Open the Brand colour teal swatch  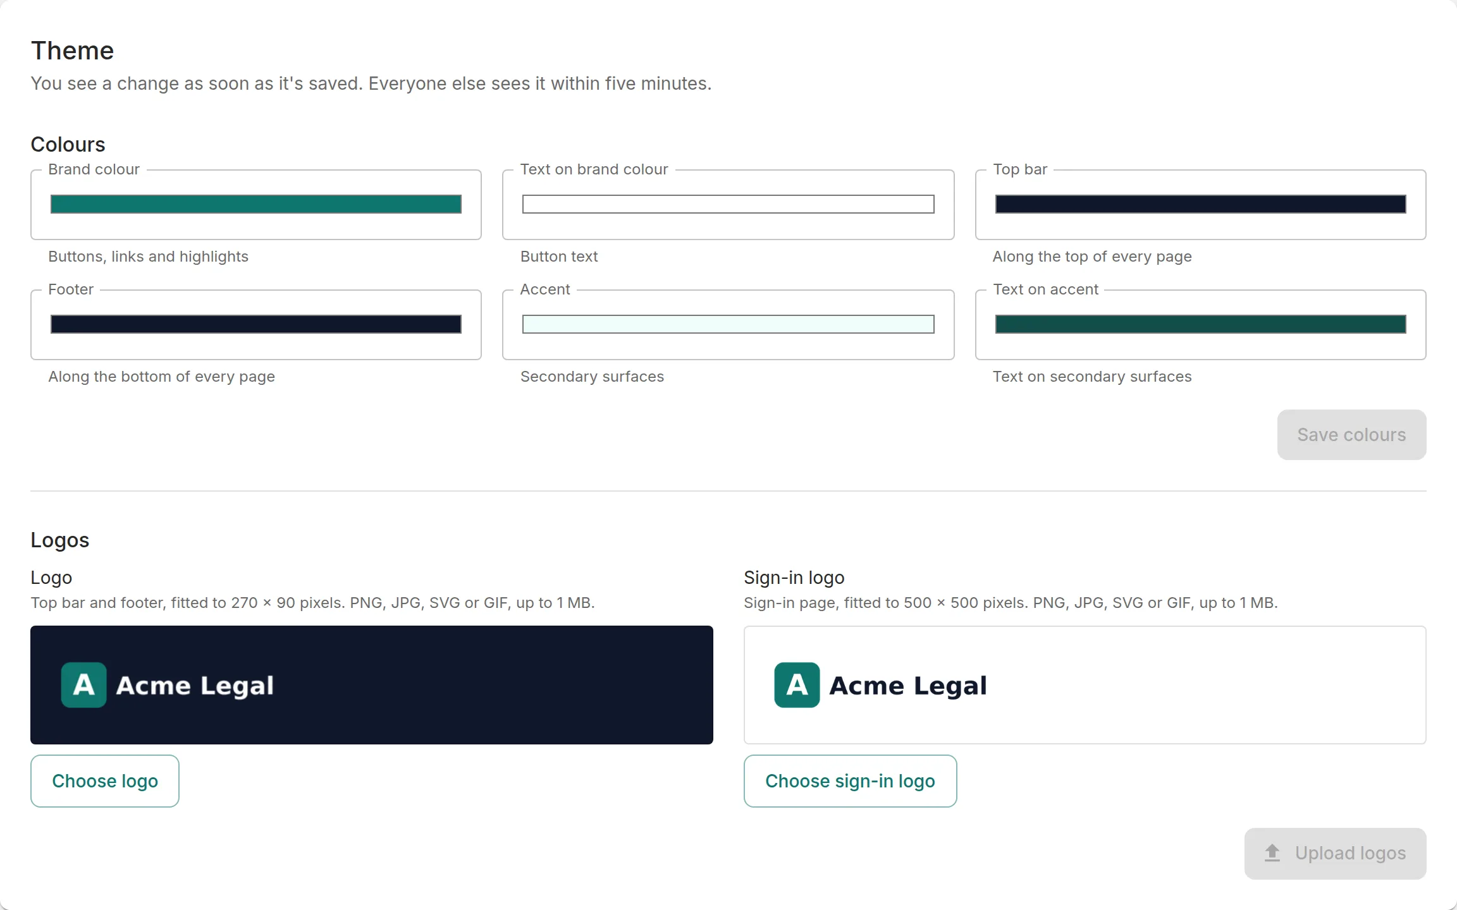(256, 204)
